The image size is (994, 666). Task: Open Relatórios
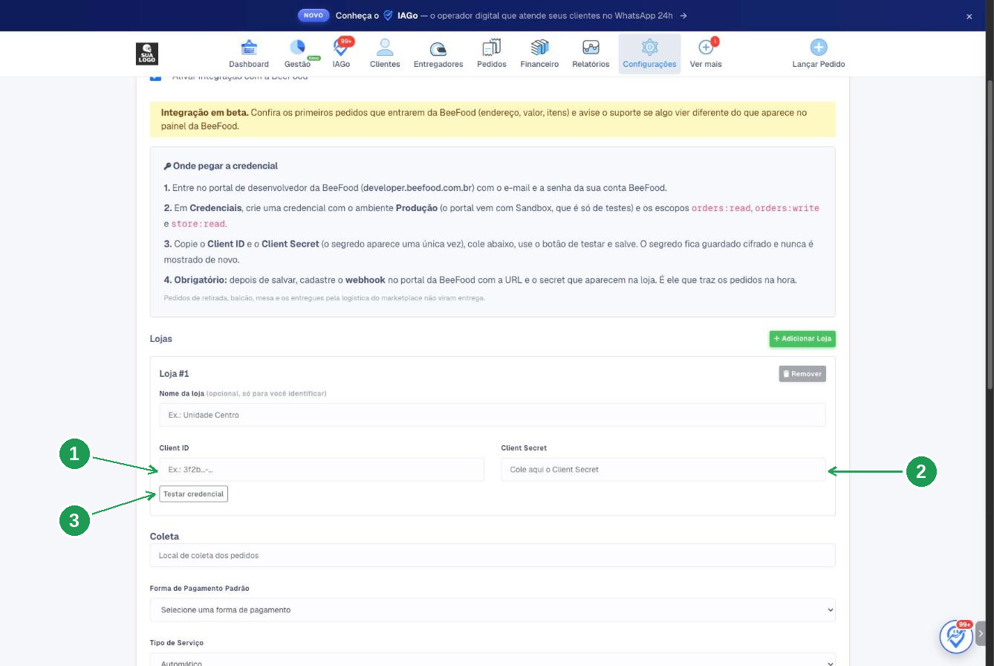591,54
